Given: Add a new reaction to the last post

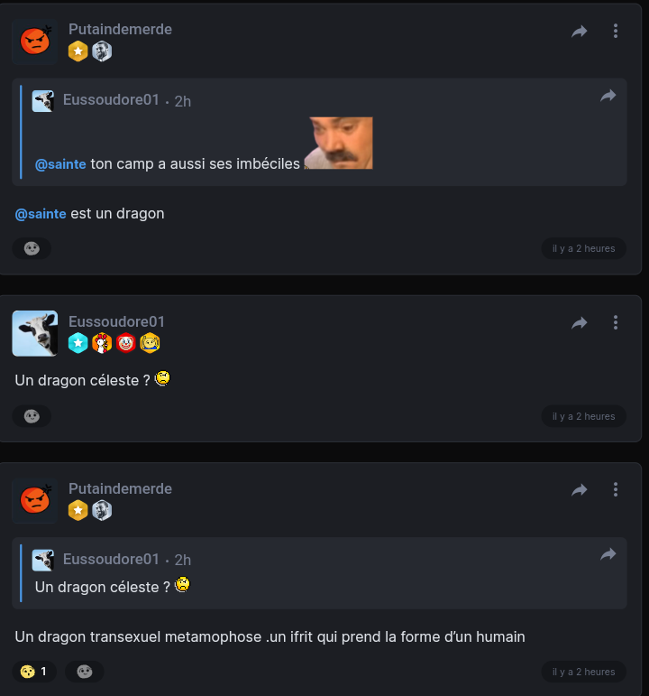Looking at the screenshot, I should pyautogui.click(x=84, y=672).
